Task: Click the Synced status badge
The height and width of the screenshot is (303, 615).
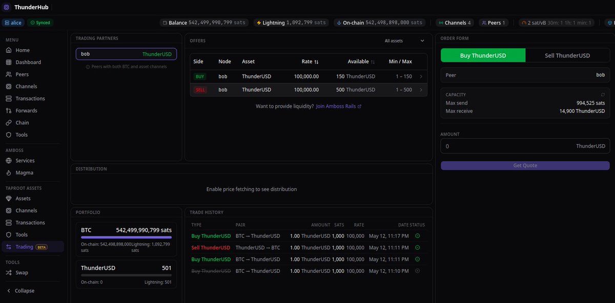Action: 40,23
